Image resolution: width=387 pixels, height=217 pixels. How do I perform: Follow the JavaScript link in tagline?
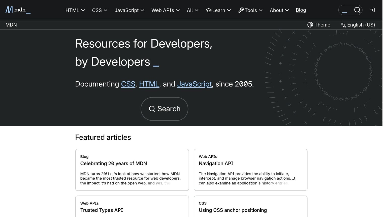click(194, 84)
